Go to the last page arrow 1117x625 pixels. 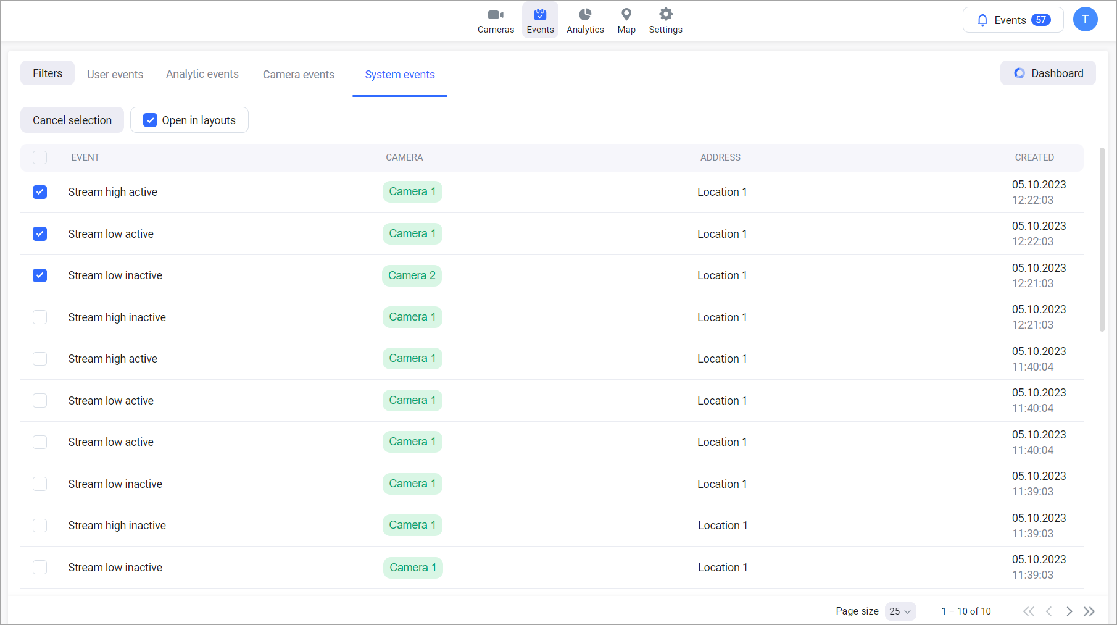(x=1089, y=611)
